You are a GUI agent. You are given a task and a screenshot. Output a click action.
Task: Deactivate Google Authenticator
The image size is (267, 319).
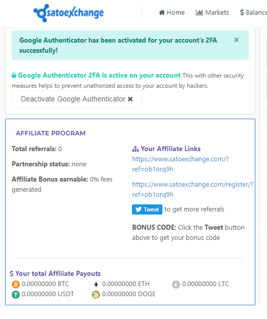click(x=77, y=99)
